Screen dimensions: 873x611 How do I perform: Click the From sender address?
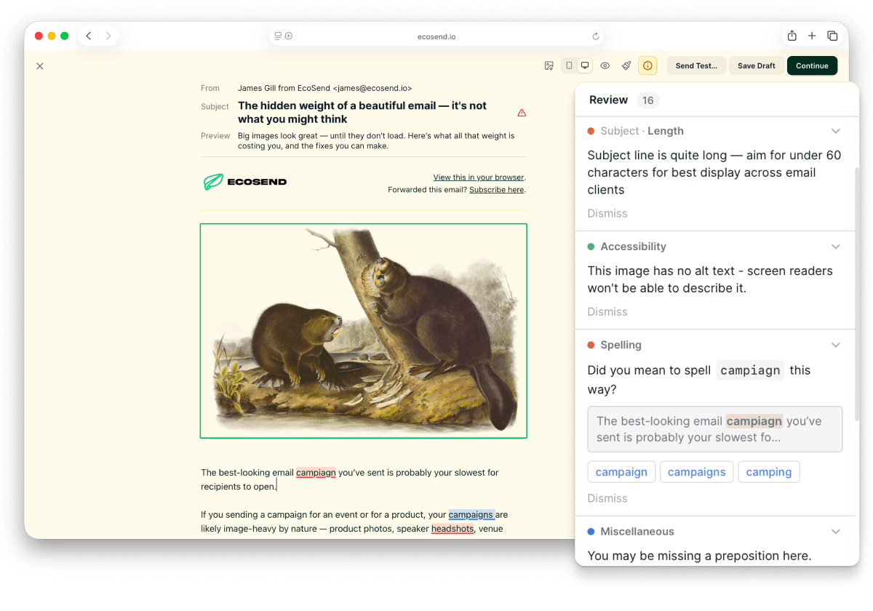point(324,88)
